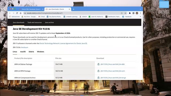Click the 'Product/file description' column header
This screenshot has width=171, height=96.
[23, 58]
